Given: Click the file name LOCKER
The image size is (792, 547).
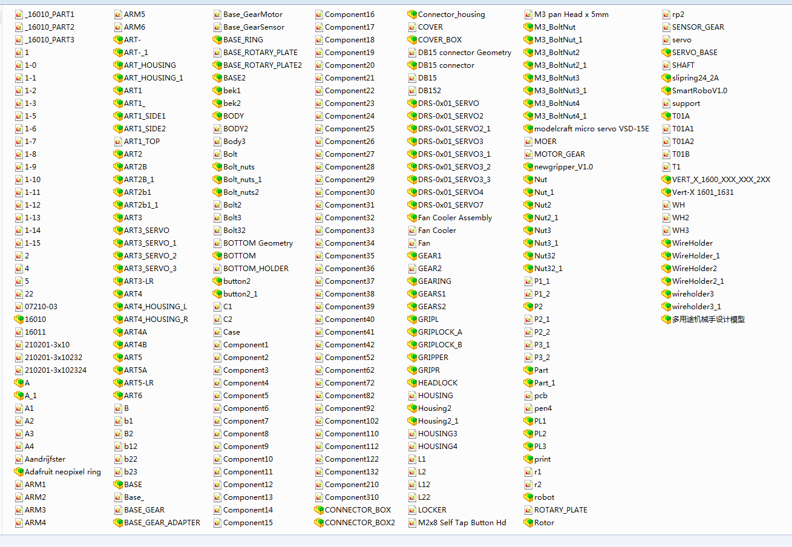Looking at the screenshot, I should click(x=433, y=510).
